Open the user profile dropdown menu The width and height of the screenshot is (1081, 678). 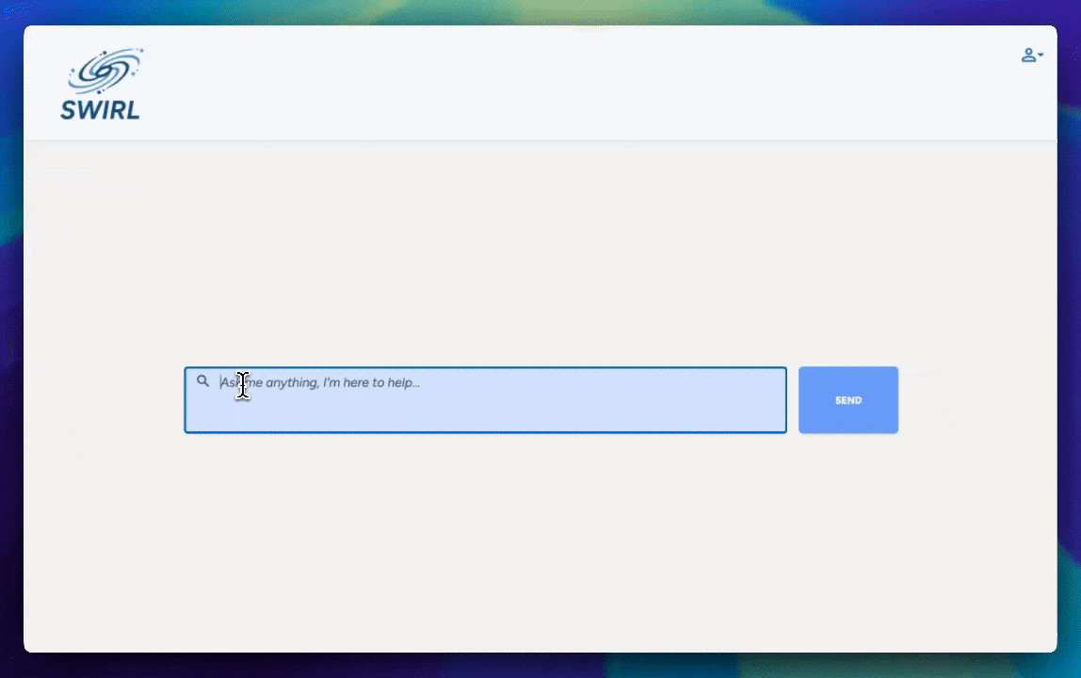coord(1032,56)
